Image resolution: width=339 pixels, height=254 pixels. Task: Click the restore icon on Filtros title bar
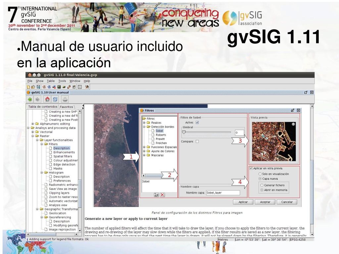coord(293,110)
